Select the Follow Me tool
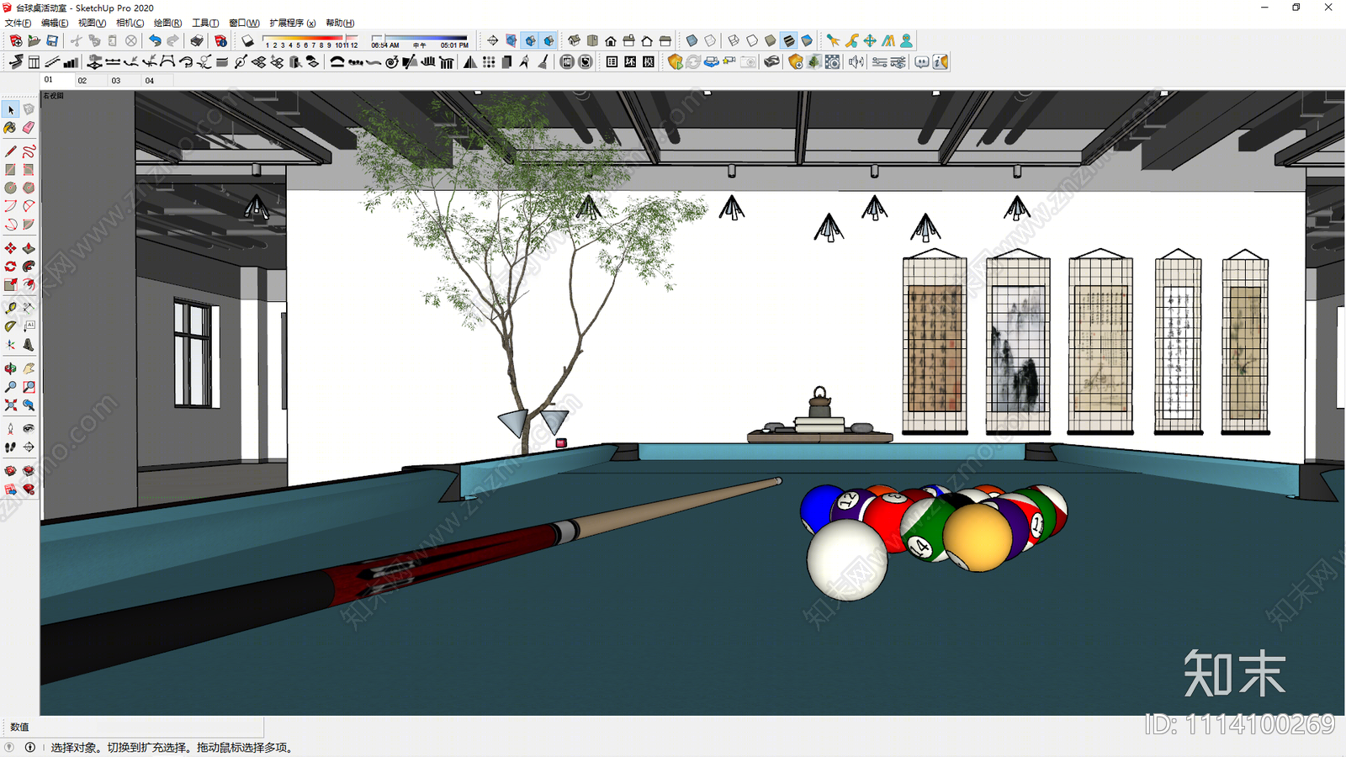 click(29, 266)
